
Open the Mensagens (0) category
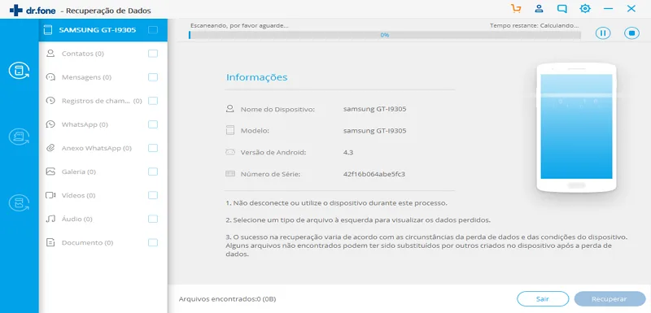[86, 77]
